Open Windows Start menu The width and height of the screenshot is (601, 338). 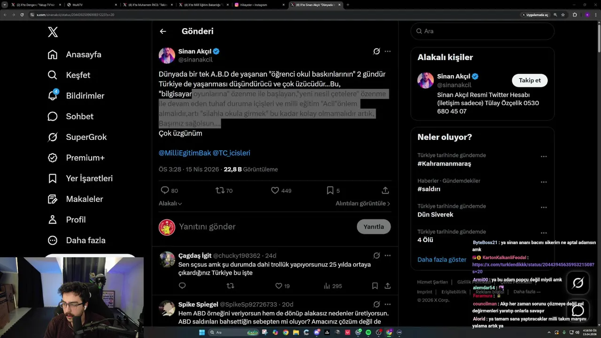tap(202, 332)
